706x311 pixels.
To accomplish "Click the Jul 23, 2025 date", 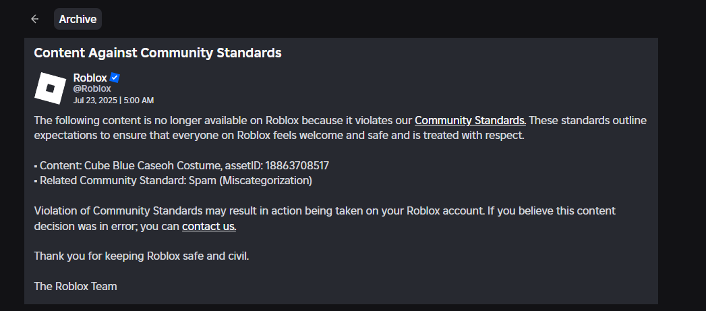I will click(x=94, y=100).
